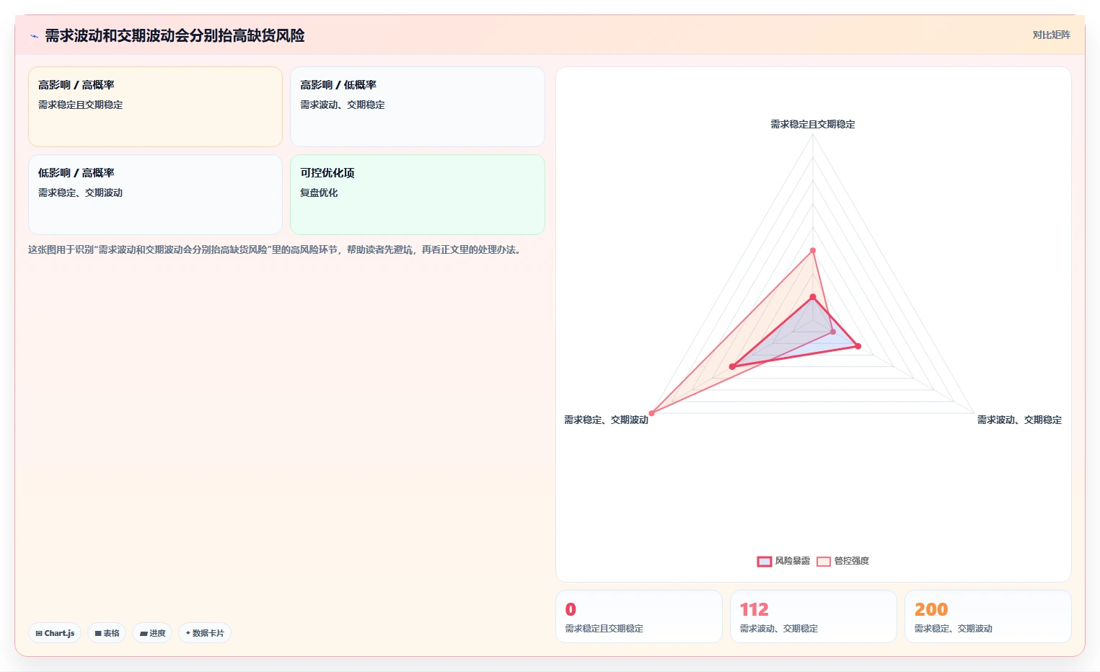Toggle the 风险暴露 legend swatch
Viewport: 1100px width, 672px height.
tap(765, 562)
